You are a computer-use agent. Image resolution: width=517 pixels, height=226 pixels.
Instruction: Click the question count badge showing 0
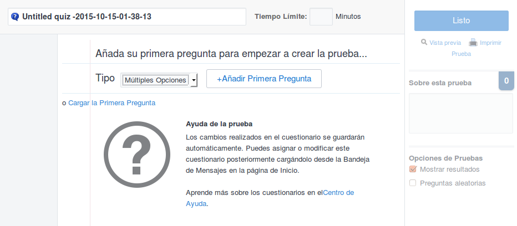coord(506,81)
